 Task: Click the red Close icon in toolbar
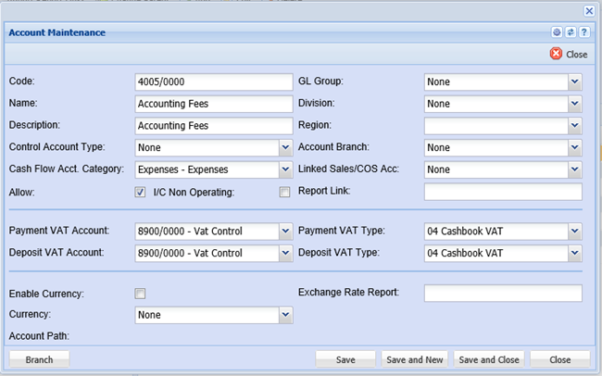coord(557,55)
